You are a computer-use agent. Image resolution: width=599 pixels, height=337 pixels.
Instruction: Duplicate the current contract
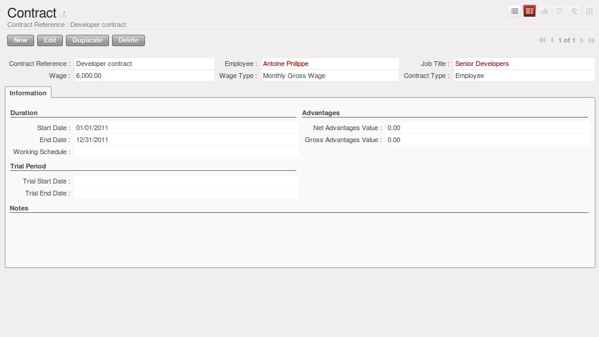(87, 40)
